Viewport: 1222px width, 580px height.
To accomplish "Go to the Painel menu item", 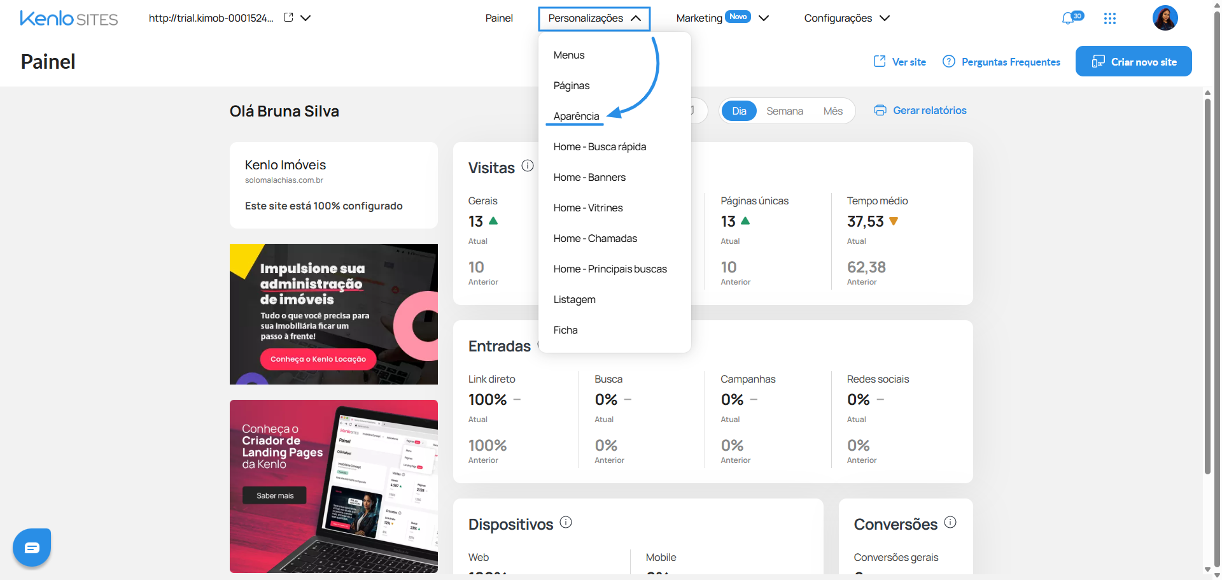I will [499, 18].
